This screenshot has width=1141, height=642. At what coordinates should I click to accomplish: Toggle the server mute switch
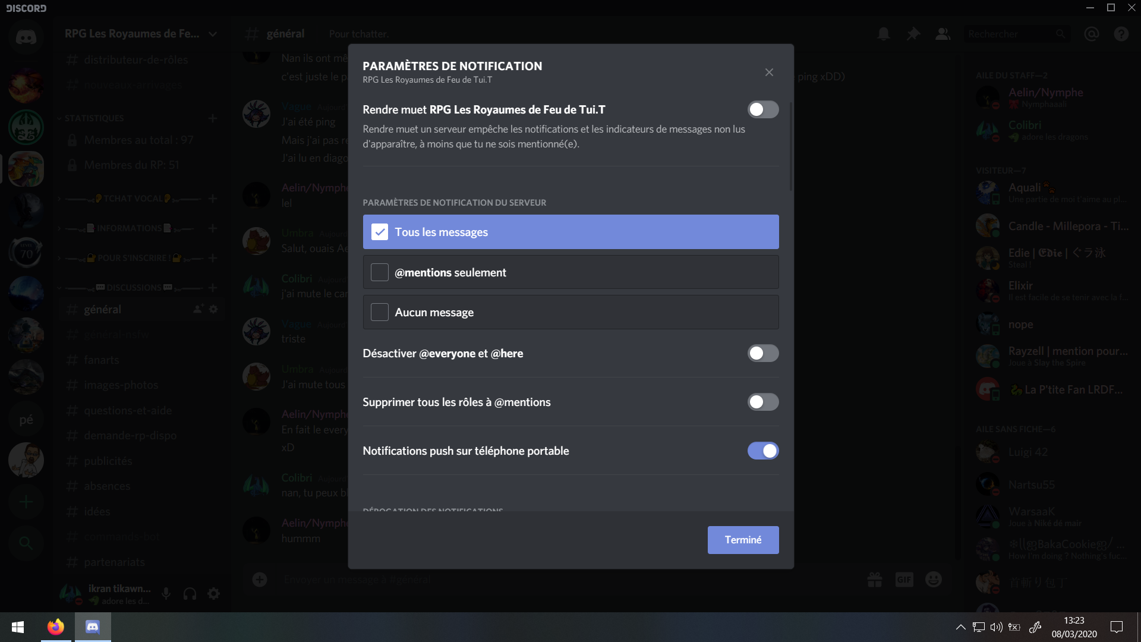[x=762, y=109]
